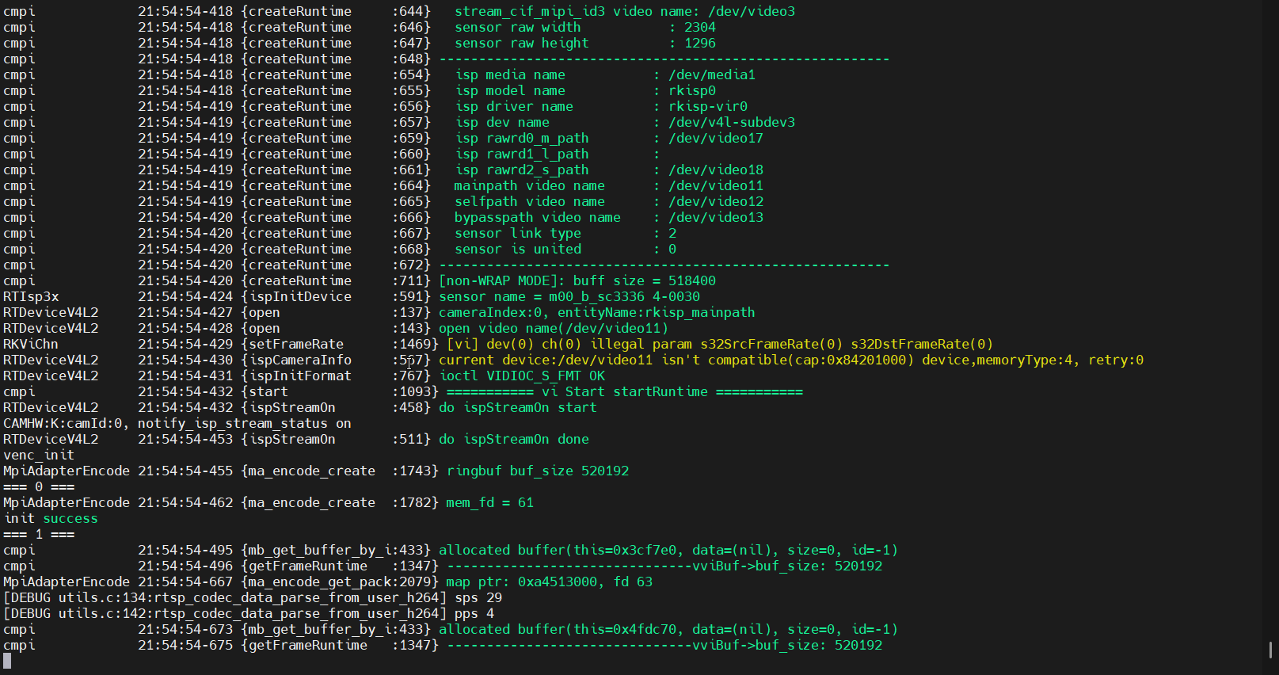Click the /dev/video18 rawrd2_s_path value
This screenshot has width=1279, height=675.
point(715,170)
